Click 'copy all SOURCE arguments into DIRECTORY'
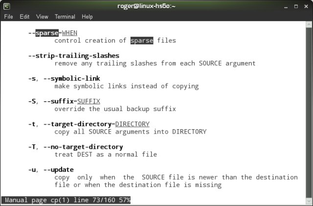The image size is (313, 206). 131,132
